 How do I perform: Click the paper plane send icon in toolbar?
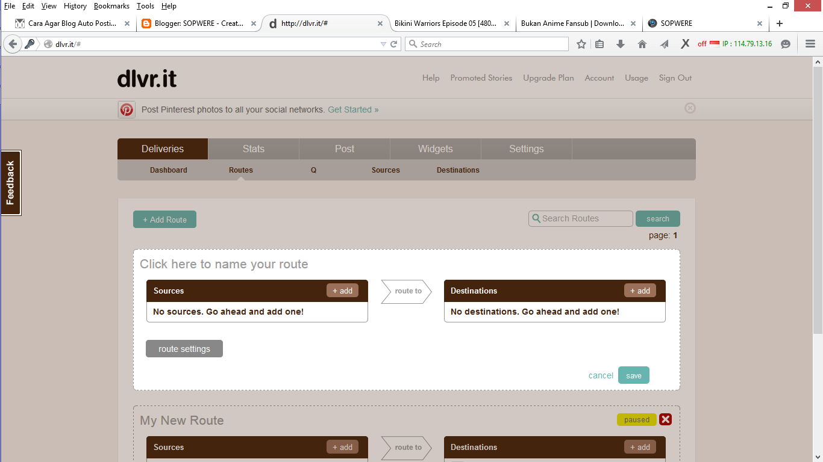click(664, 44)
